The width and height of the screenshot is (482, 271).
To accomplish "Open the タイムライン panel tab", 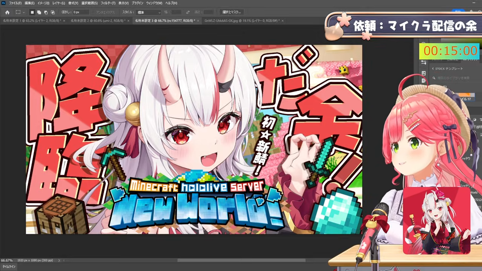I will (9, 267).
